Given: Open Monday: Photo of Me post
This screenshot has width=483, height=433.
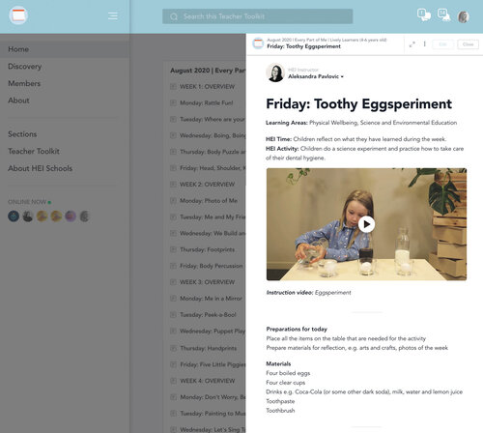Looking at the screenshot, I should 209,201.
